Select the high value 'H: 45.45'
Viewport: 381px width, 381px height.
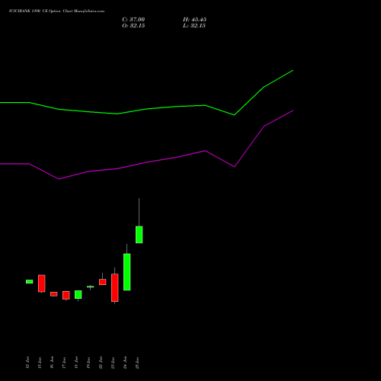[x=194, y=20]
